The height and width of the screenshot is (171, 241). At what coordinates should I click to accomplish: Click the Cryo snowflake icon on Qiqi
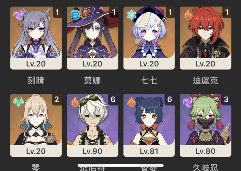(131, 15)
